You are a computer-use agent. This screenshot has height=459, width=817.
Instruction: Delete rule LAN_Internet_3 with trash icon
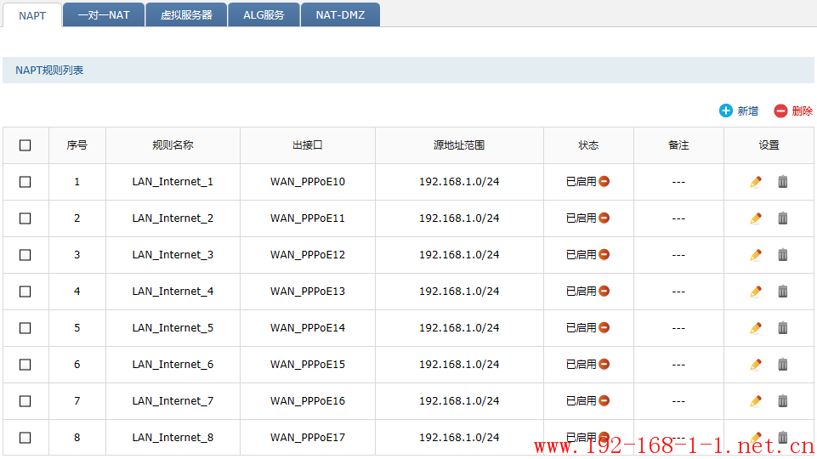click(783, 255)
